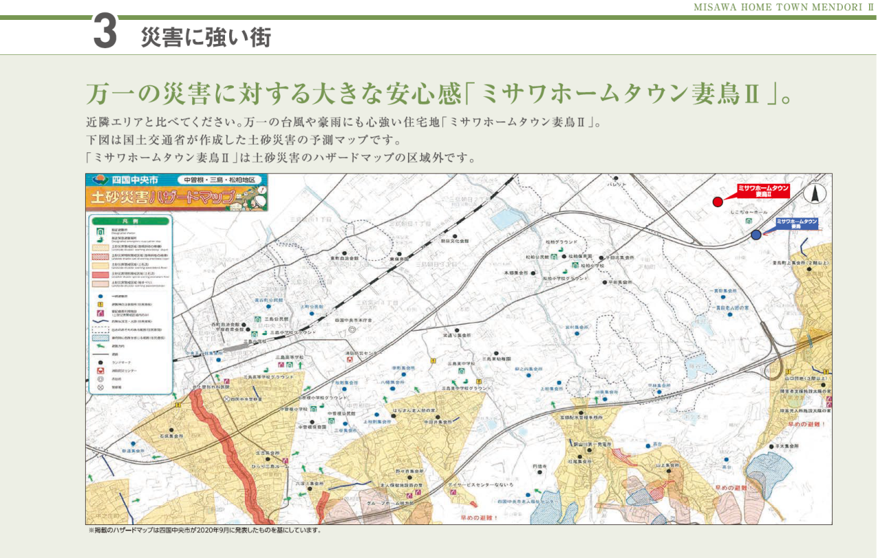Click the black dot landmark legend icon

tap(101, 362)
